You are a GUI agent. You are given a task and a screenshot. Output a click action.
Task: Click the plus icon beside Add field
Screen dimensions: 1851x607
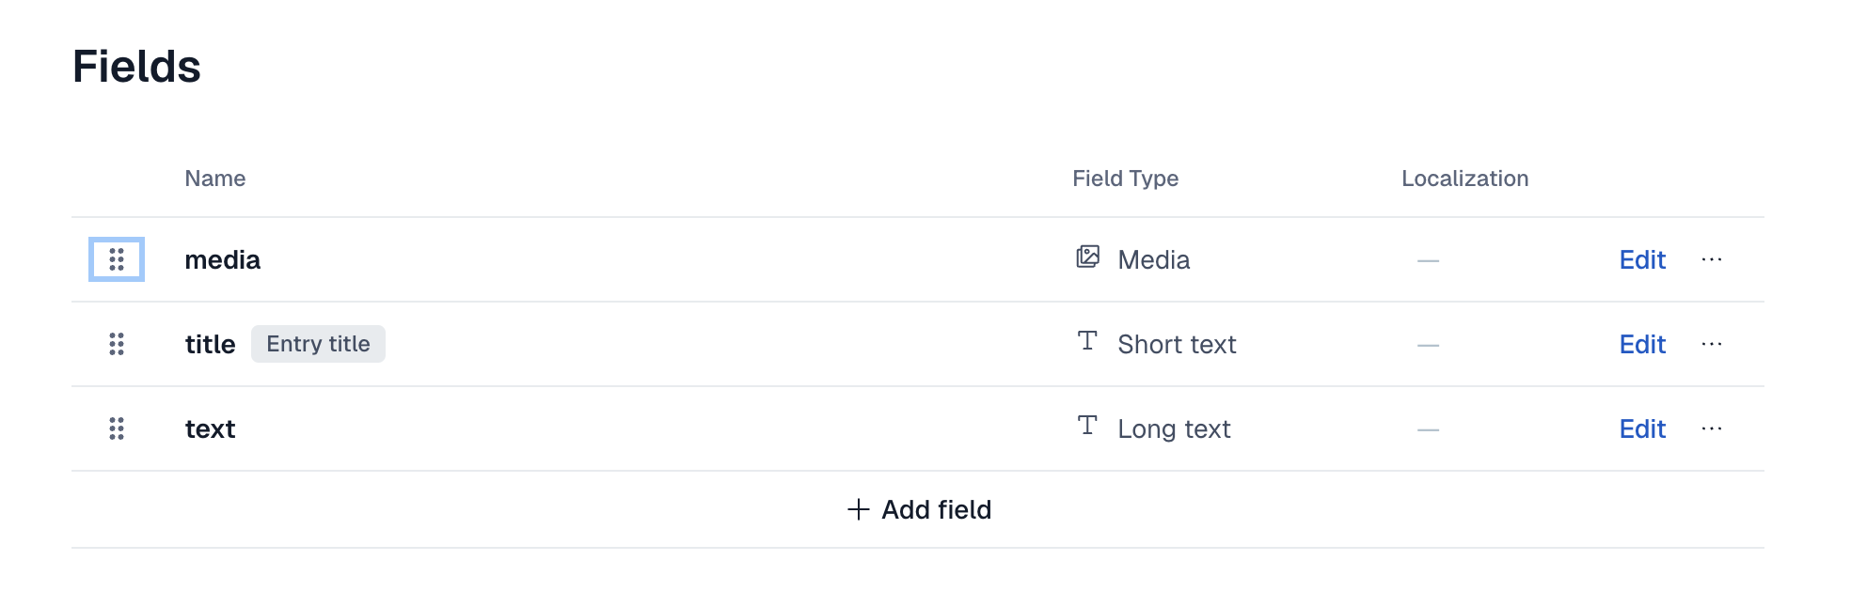(x=859, y=509)
